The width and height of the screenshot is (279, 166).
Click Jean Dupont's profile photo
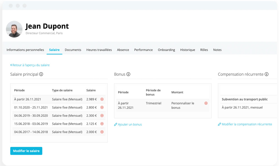point(14,29)
